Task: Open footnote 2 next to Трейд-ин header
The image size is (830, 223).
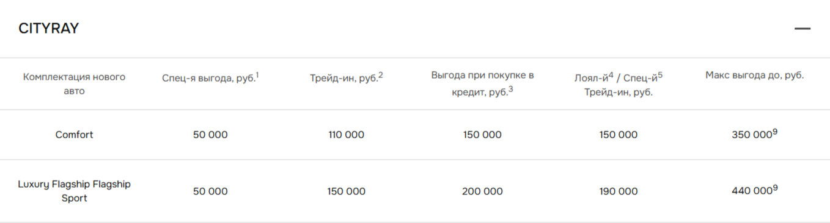Action: 380,75
